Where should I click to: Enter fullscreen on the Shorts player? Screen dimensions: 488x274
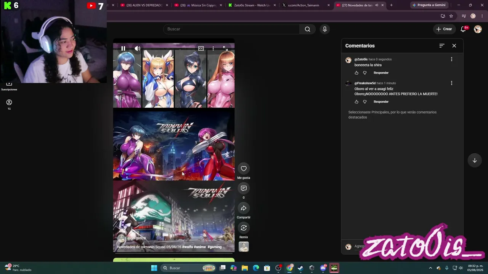225,48
